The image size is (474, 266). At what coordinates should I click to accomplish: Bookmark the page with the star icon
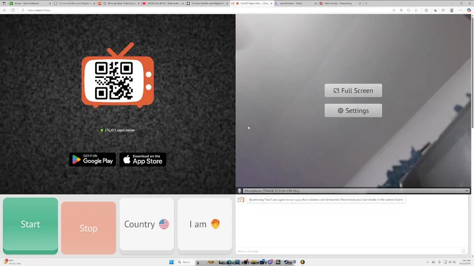416,10
